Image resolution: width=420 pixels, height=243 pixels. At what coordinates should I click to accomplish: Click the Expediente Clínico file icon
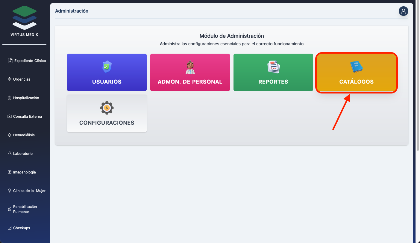10,61
